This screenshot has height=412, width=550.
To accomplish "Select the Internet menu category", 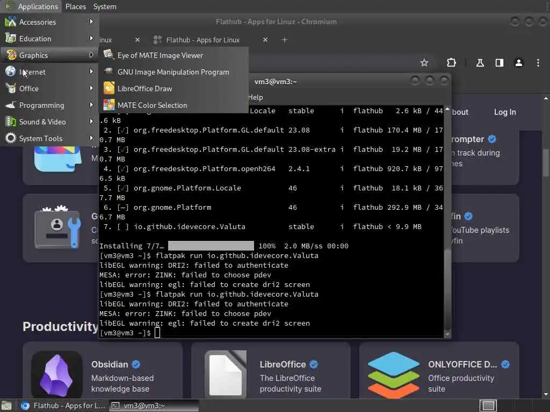I will (x=49, y=72).
